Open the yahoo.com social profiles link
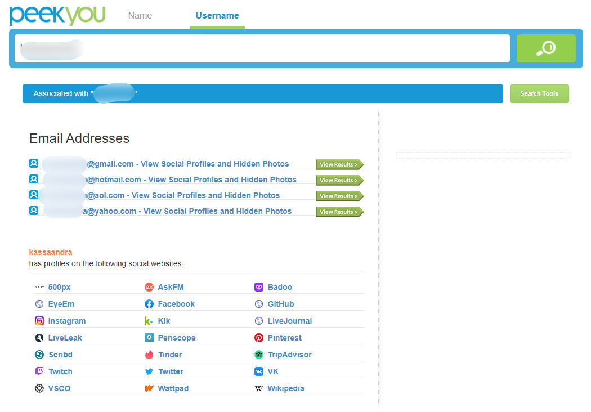Screen dimensions: 591x412 (187, 212)
